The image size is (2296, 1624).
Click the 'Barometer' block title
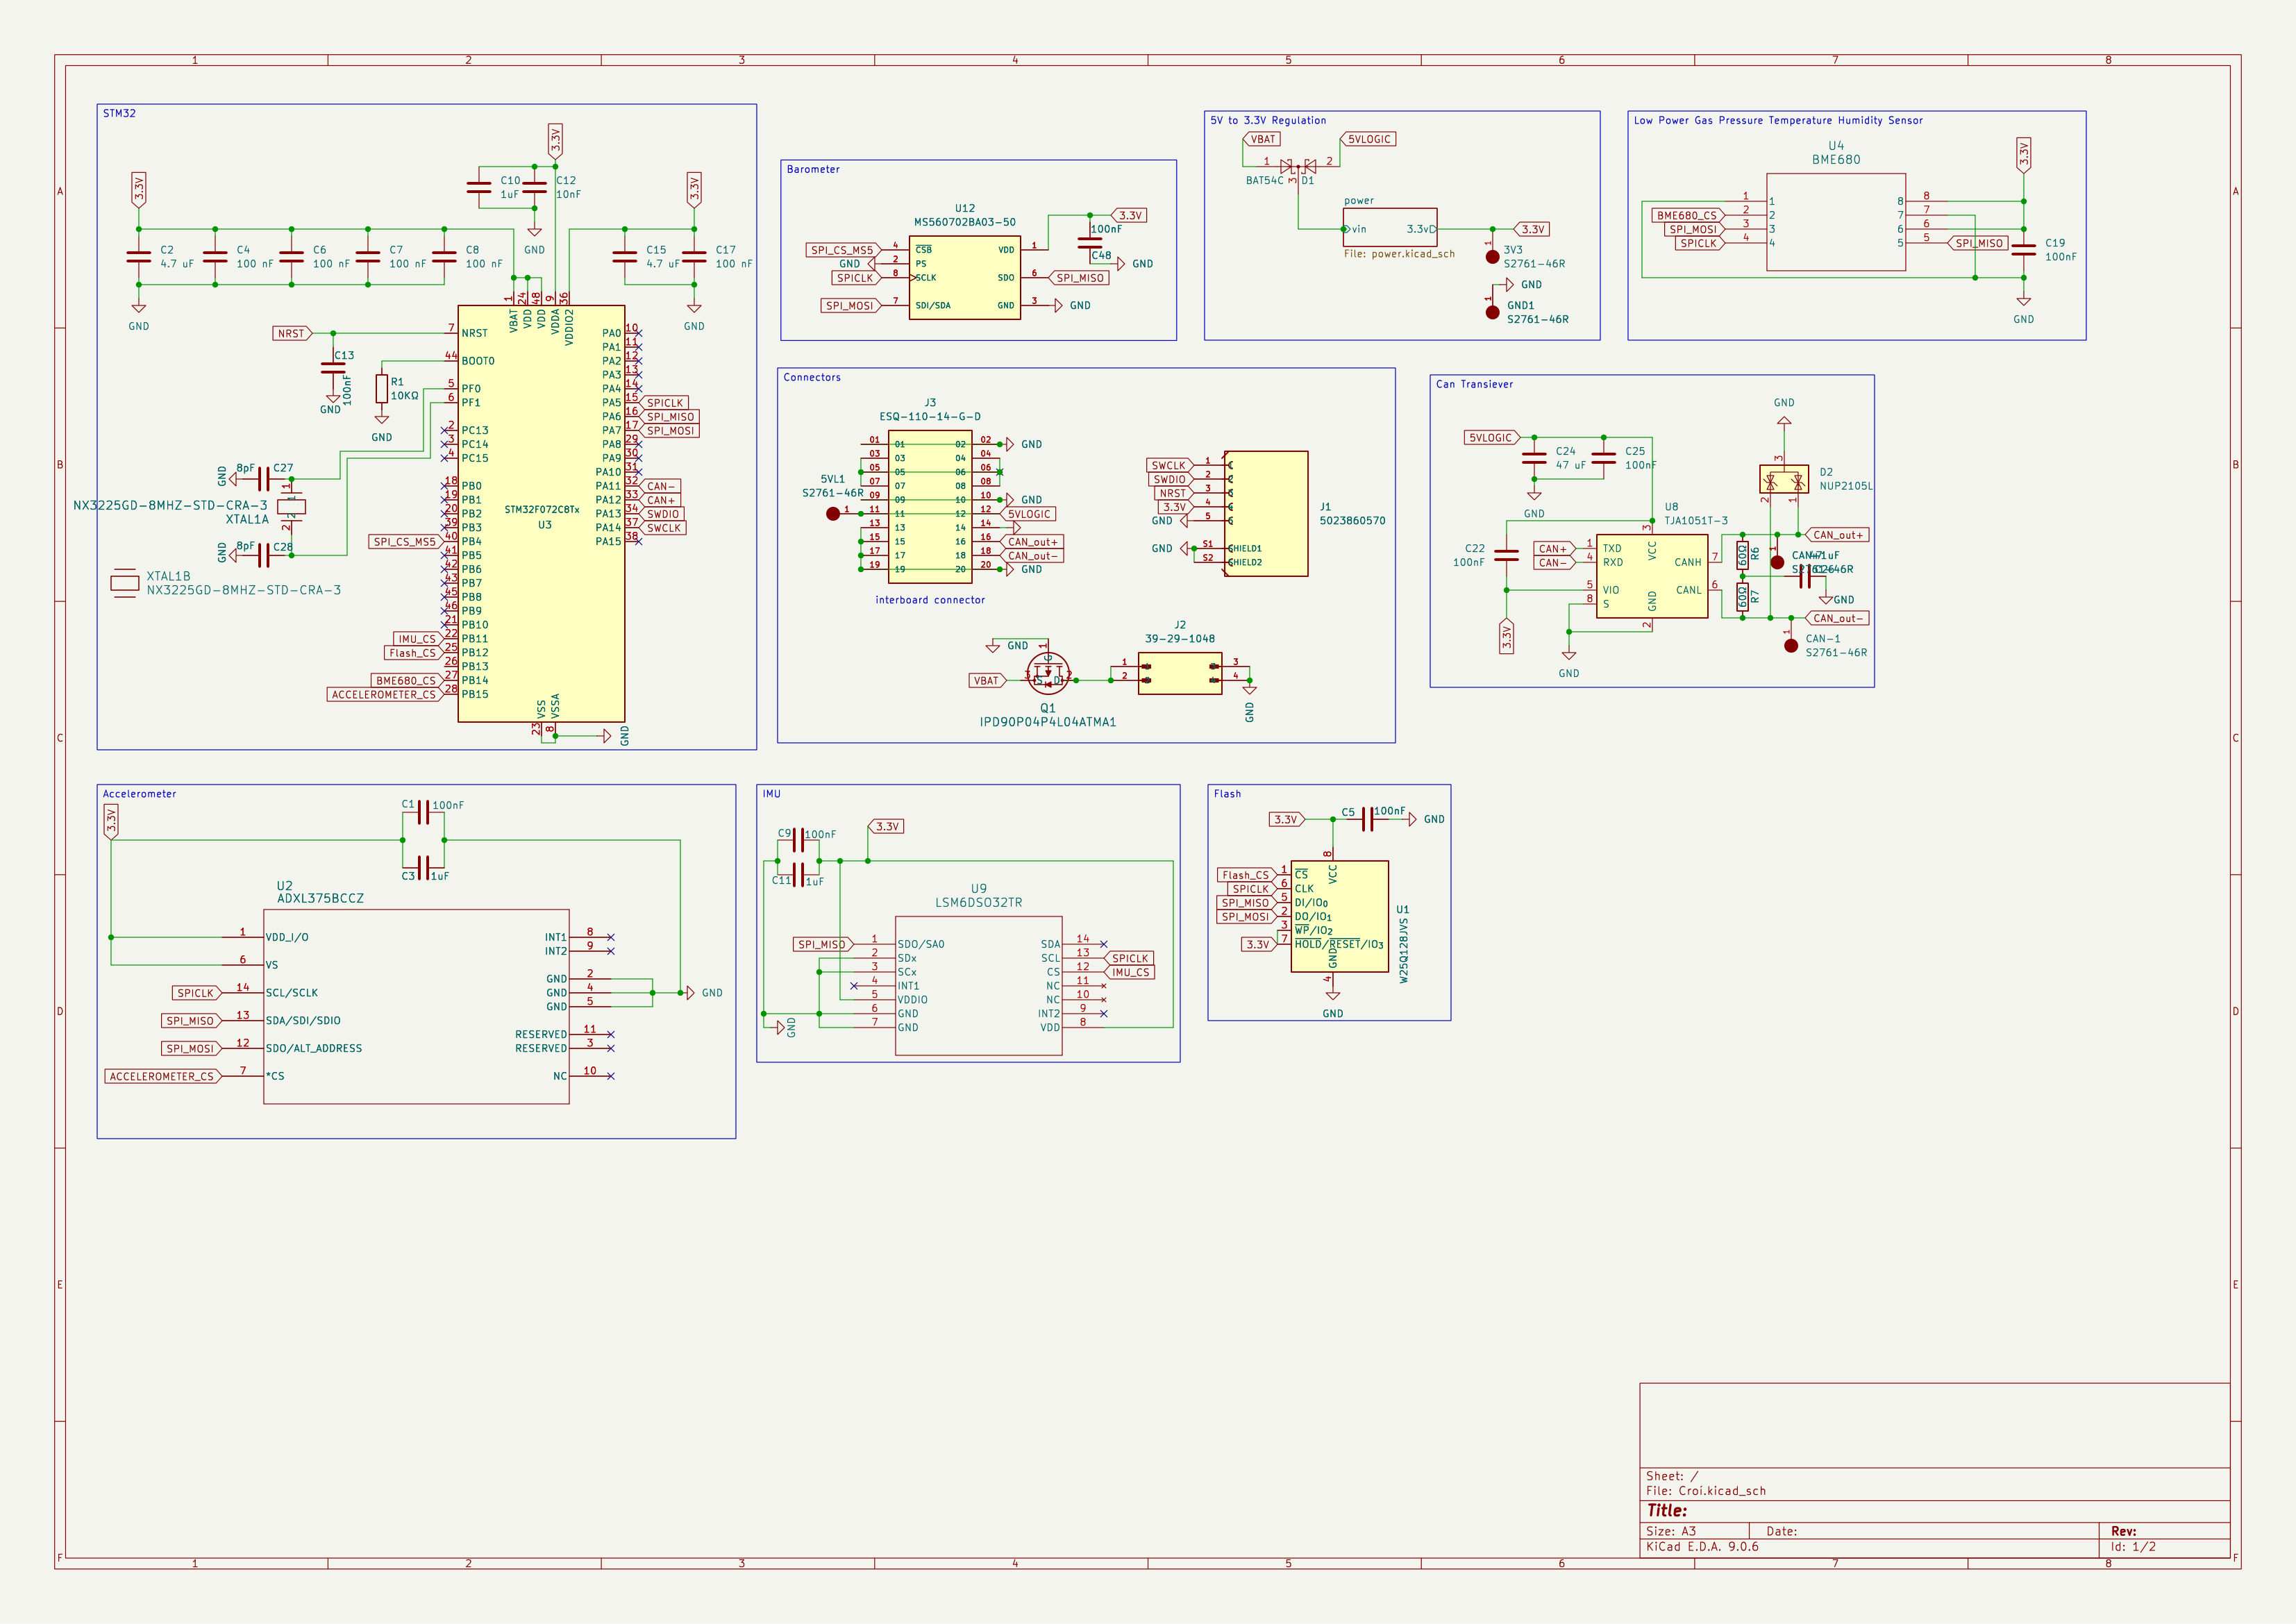coord(813,169)
